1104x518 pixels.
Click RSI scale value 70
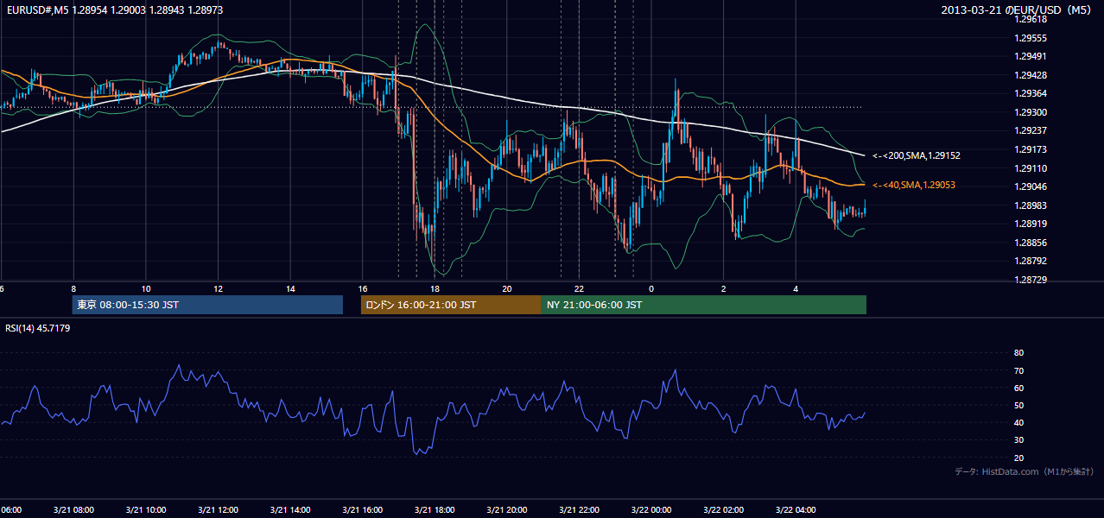1018,370
